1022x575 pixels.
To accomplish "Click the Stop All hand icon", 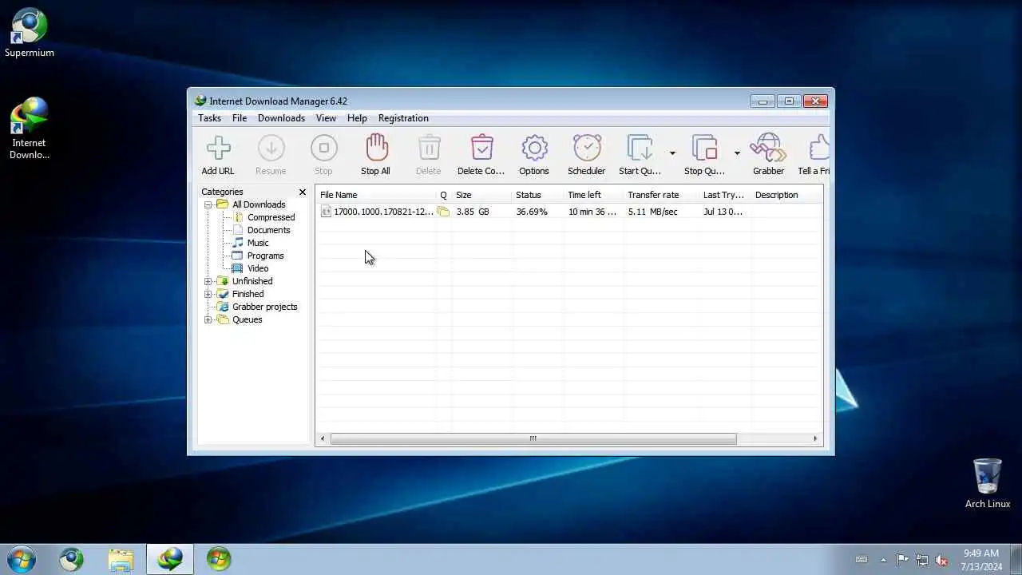I will point(376,148).
